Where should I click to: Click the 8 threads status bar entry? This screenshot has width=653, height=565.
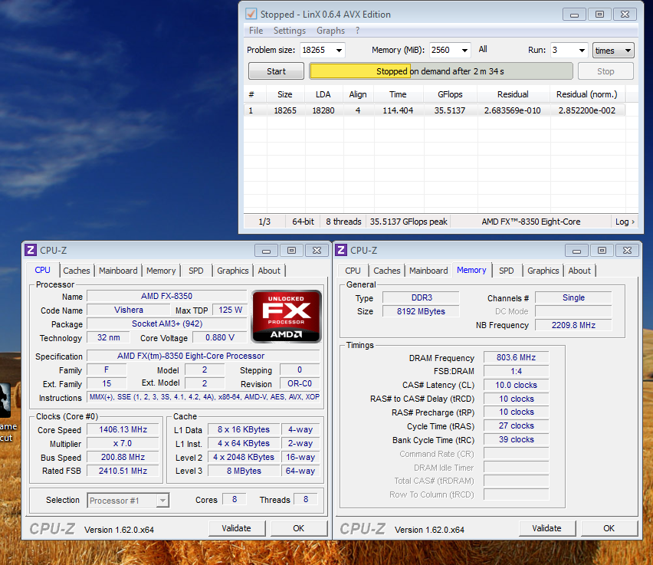pyautogui.click(x=343, y=222)
